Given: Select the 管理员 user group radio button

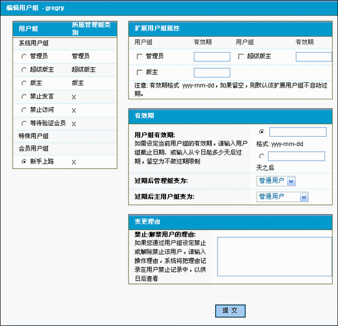Looking at the screenshot, I should pos(24,57).
